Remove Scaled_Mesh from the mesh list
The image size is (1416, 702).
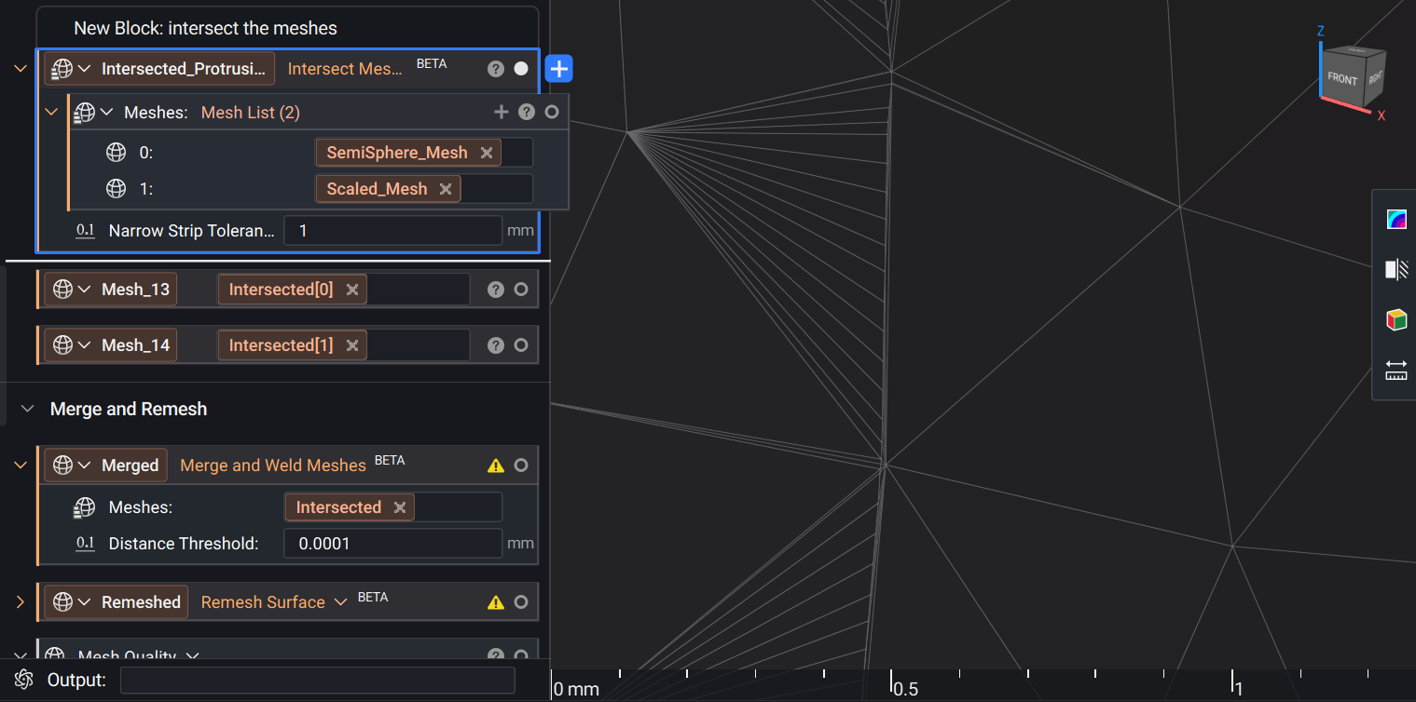(446, 189)
